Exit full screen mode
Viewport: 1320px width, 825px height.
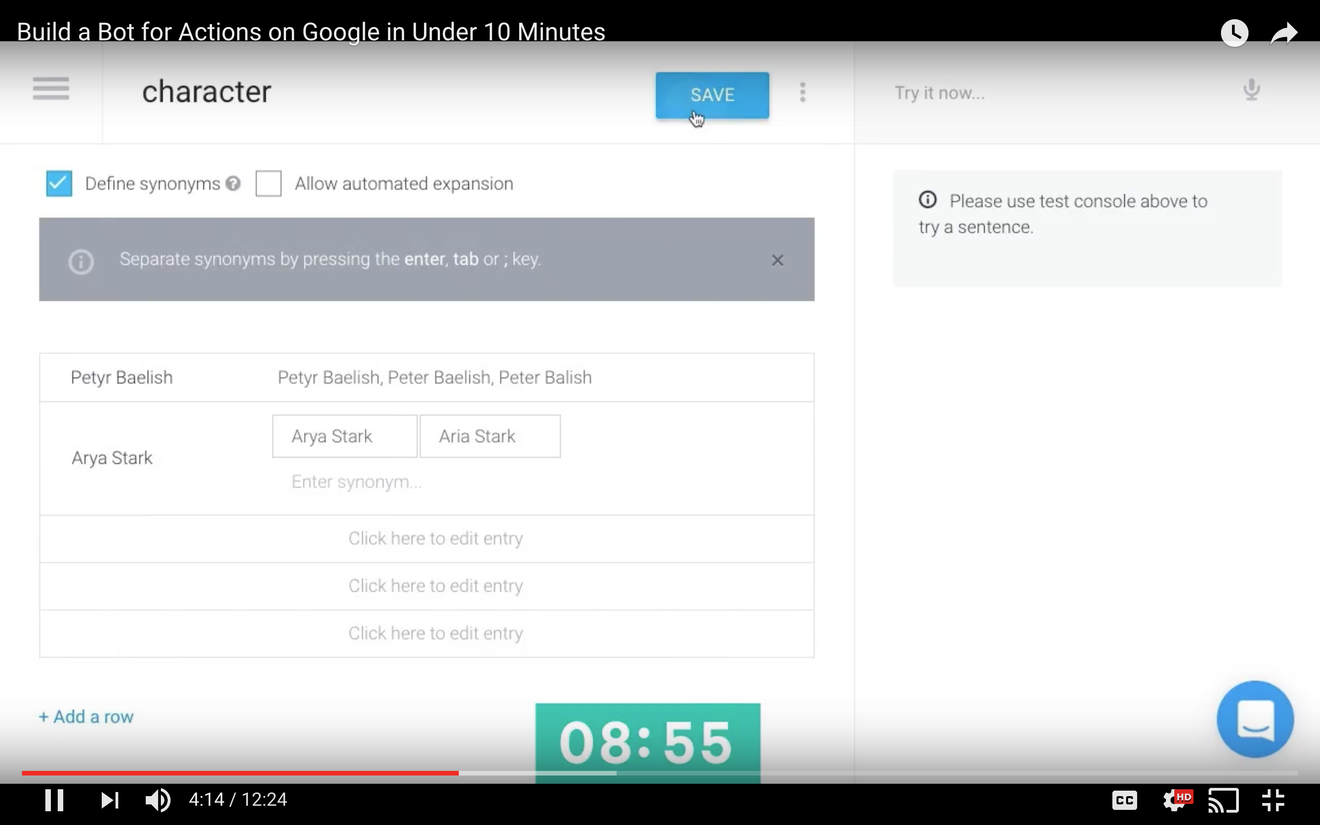coord(1273,800)
